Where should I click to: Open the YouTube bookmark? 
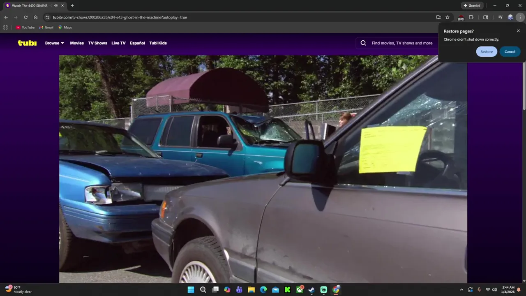click(x=25, y=28)
